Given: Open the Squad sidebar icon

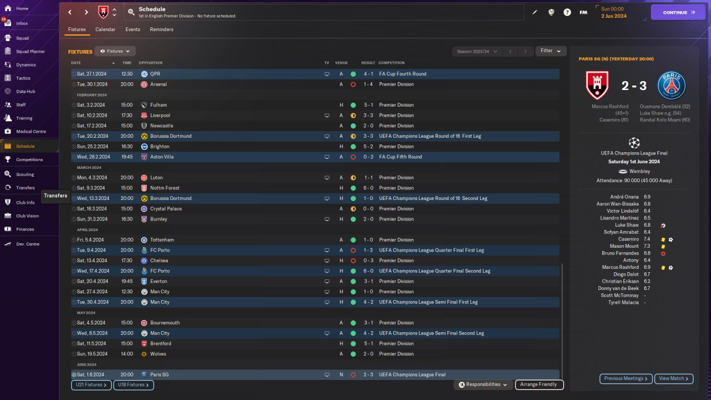Looking at the screenshot, I should coord(8,38).
